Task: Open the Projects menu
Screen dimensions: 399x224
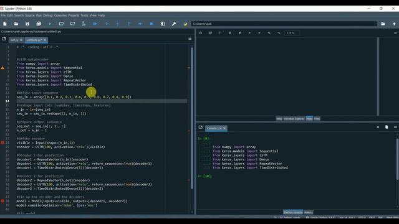Action: click(74, 16)
